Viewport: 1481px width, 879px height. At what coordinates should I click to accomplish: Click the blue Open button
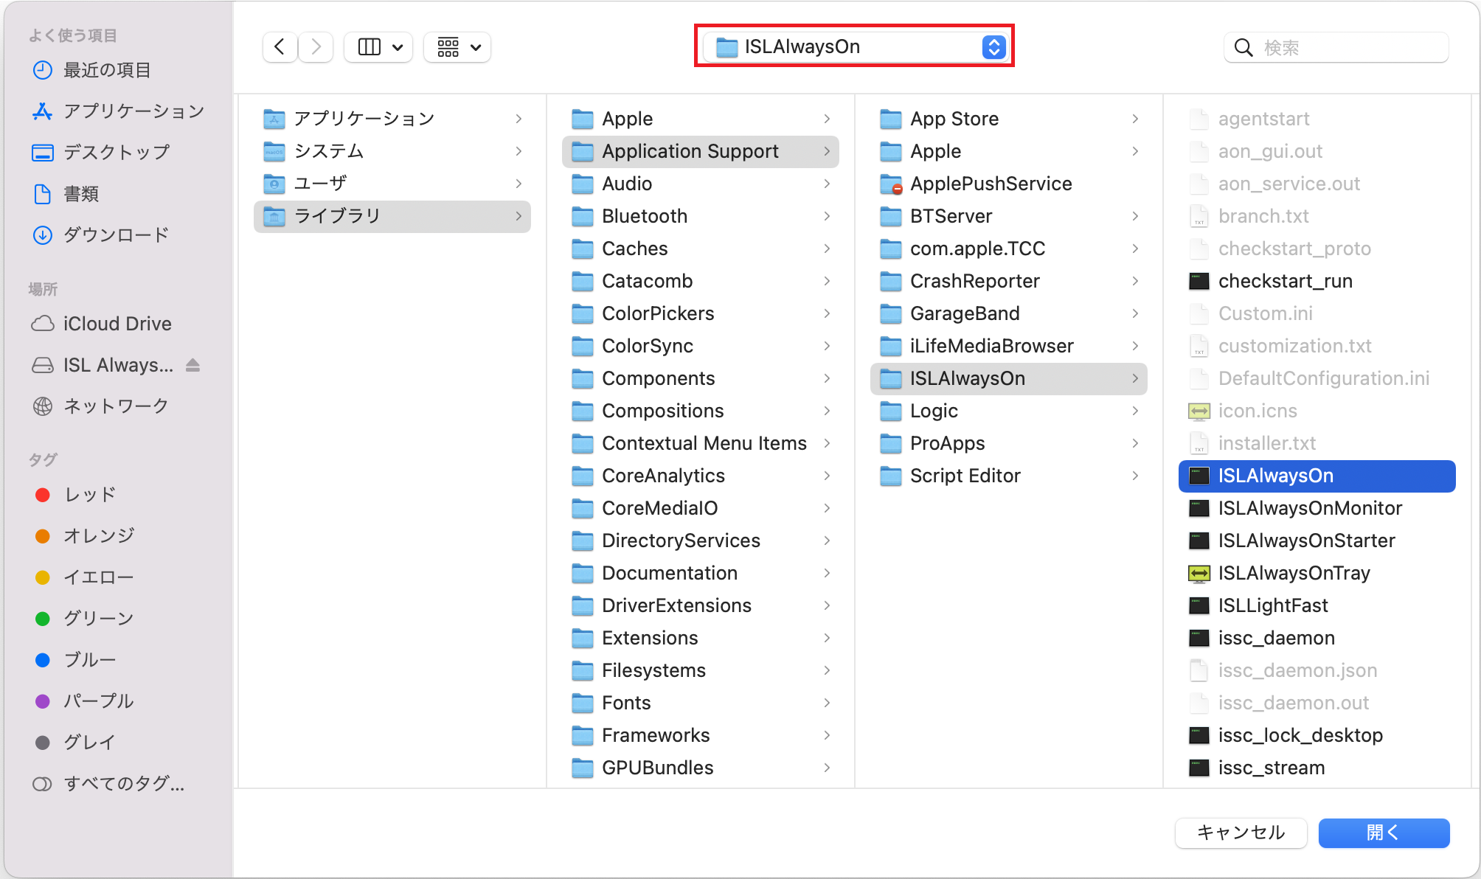click(1383, 833)
